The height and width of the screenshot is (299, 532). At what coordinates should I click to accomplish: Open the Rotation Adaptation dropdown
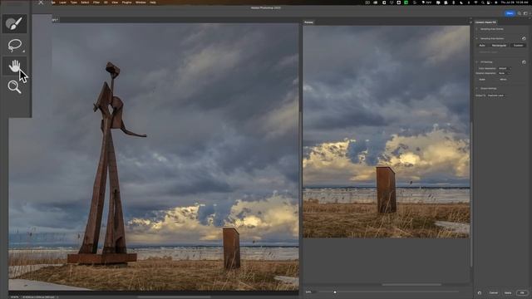504,73
